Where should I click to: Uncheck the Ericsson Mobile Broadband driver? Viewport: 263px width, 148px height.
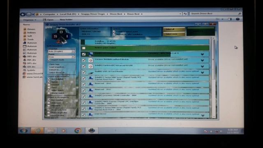pos(84,60)
